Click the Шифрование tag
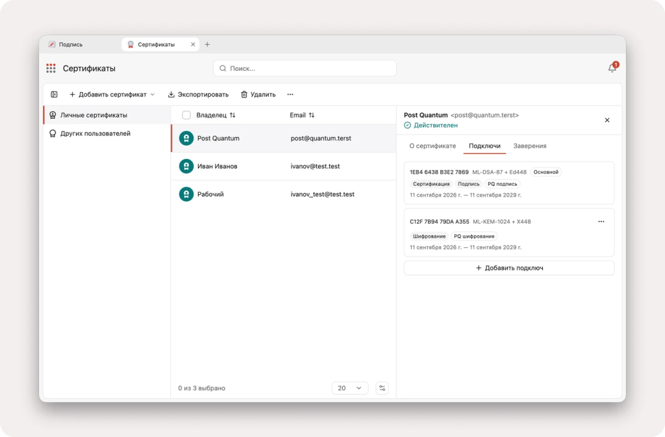 coord(429,236)
